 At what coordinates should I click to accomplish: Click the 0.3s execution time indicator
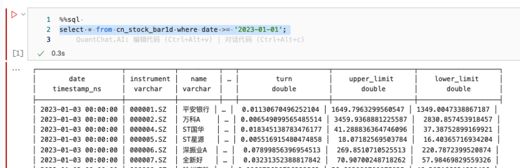pos(58,53)
